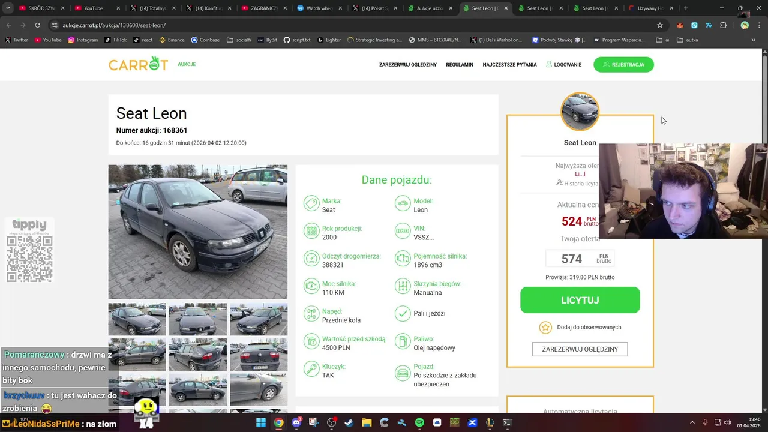
Task: Click the Skrzynia biegów gearbox icon
Action: coord(403,286)
